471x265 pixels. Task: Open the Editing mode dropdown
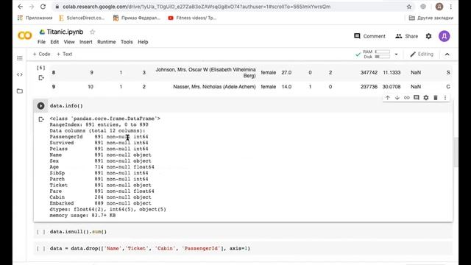[422, 54]
